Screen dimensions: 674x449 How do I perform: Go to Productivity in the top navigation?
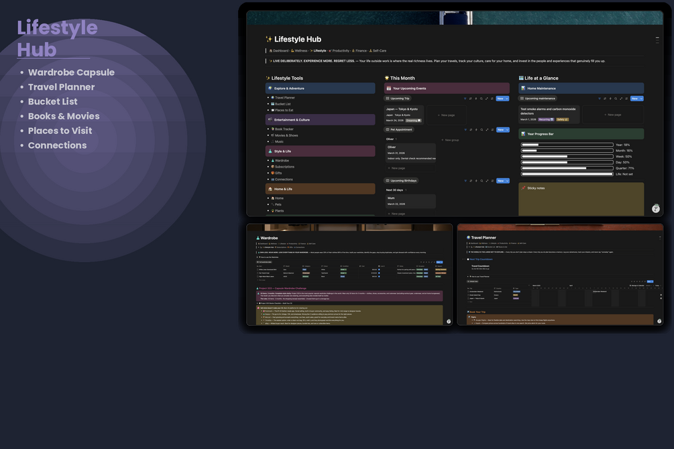click(x=339, y=51)
